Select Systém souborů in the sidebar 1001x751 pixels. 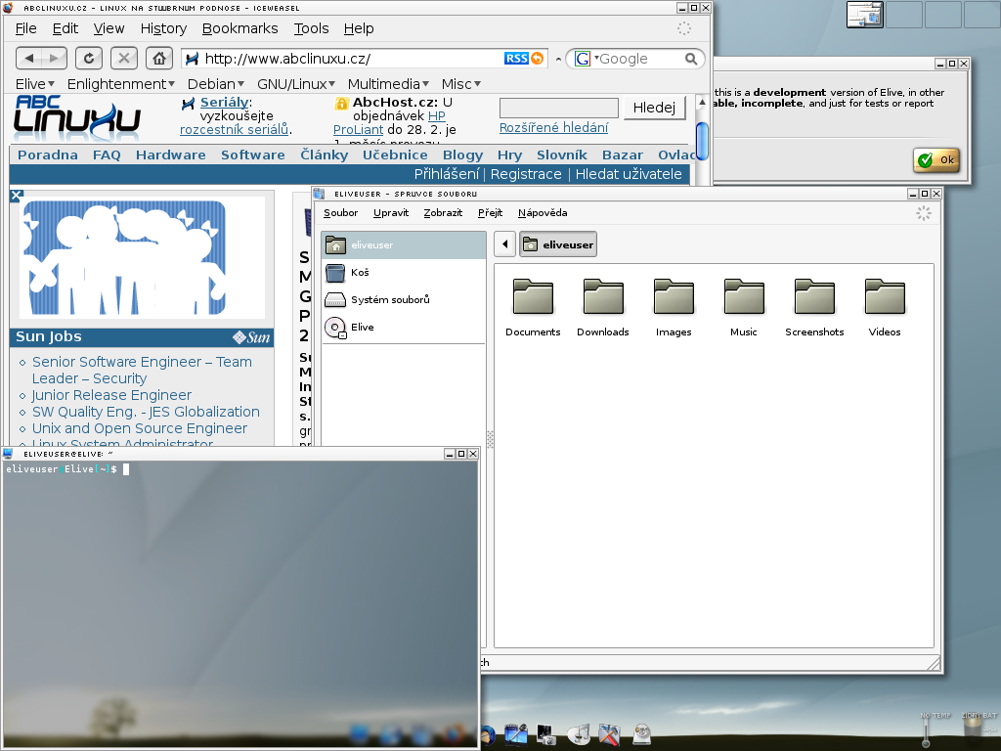click(404, 299)
